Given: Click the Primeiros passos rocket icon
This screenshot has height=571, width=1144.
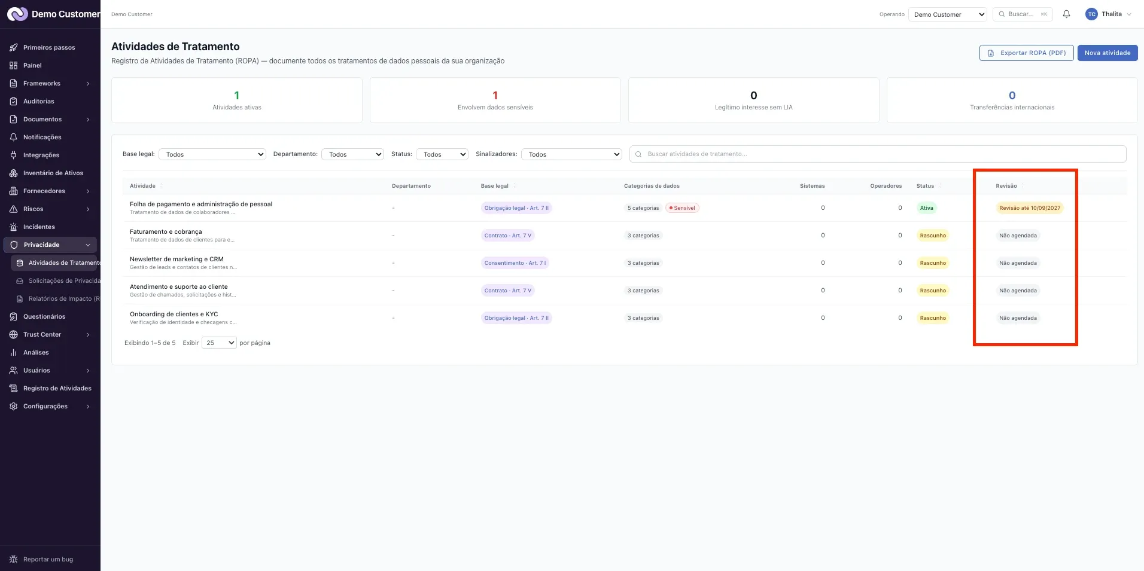Looking at the screenshot, I should [13, 47].
